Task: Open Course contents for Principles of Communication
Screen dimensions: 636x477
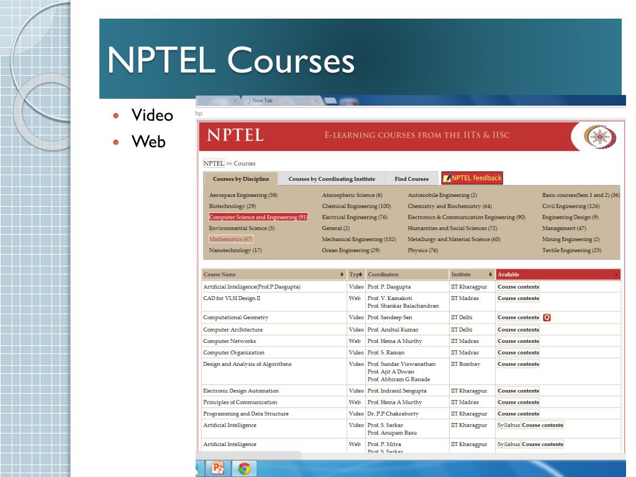Action: (x=519, y=402)
